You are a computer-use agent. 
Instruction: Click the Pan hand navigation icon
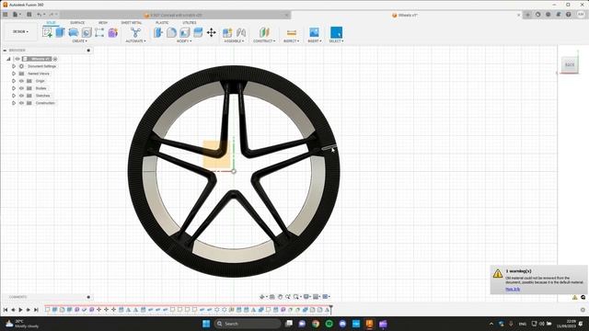(x=280, y=297)
